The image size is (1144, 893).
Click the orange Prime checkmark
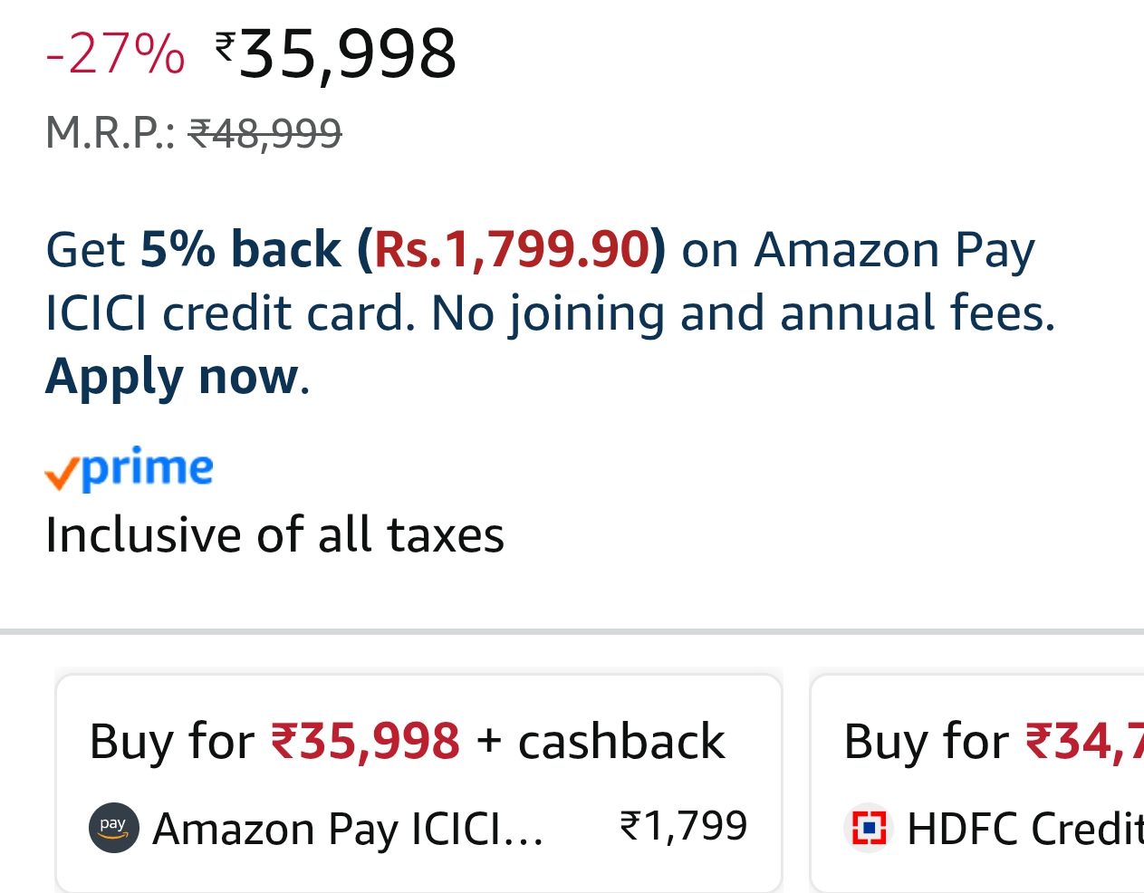click(62, 473)
